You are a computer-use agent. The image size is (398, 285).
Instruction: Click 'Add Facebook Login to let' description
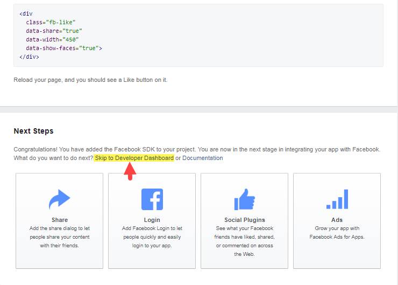[152, 237]
